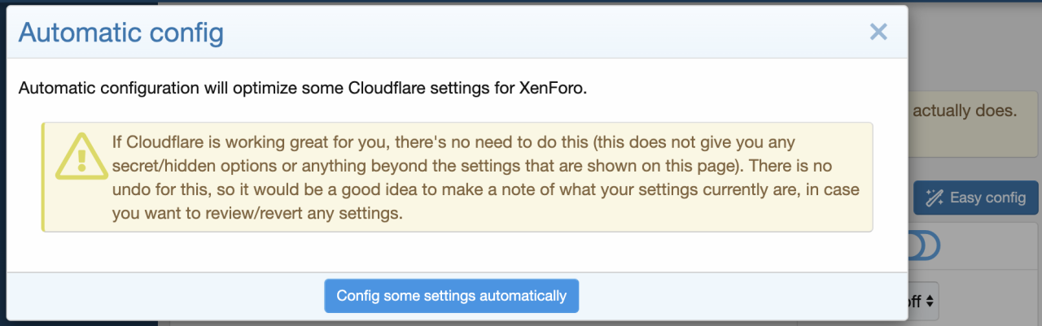
Task: Open the partially hidden 'off' dropdown
Action: 923,301
